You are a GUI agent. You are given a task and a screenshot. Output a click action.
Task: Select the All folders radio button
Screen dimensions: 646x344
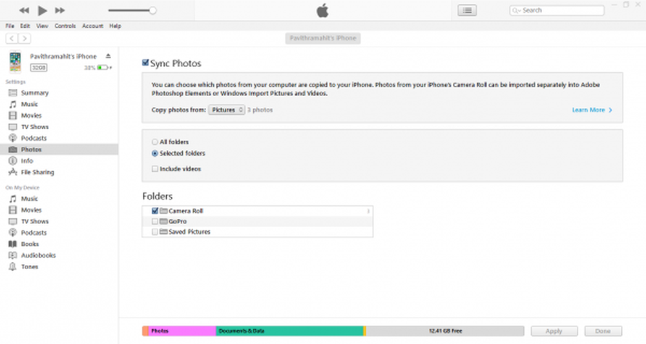(x=154, y=142)
